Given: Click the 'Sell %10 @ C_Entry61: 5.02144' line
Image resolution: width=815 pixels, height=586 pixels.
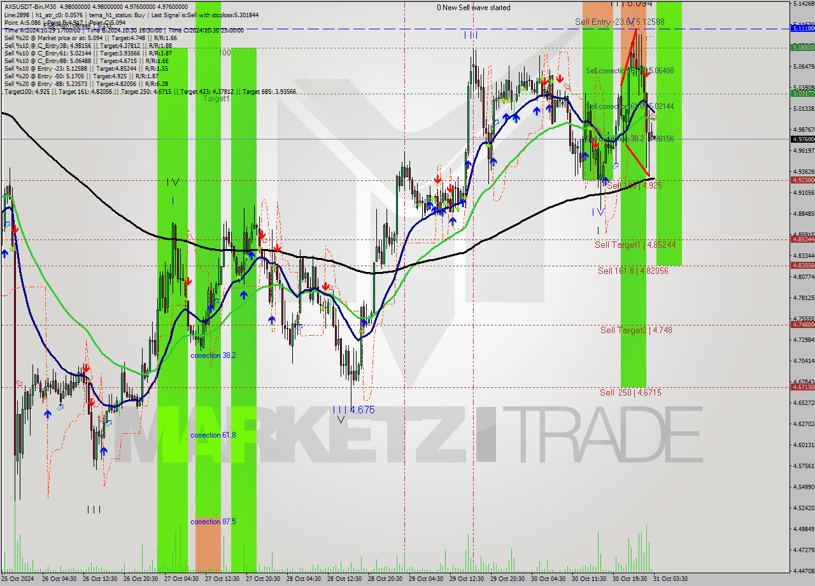Looking at the screenshot, I should (x=88, y=53).
